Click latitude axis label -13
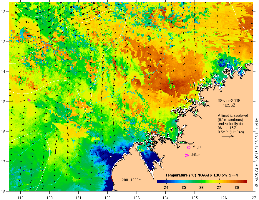The height and width of the screenshot is (200, 259). click(x=3, y=41)
